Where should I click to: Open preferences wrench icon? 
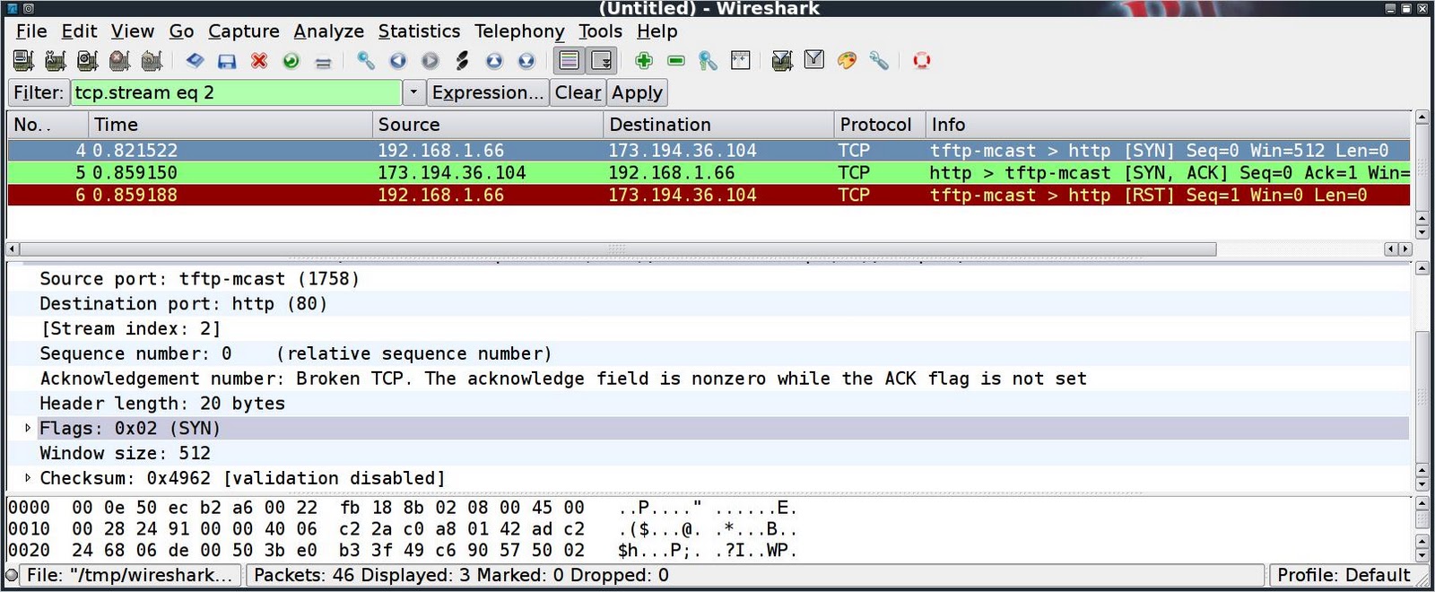(x=879, y=61)
